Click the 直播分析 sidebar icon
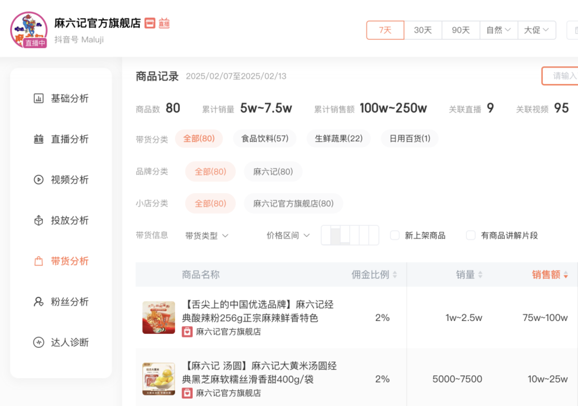 click(39, 139)
